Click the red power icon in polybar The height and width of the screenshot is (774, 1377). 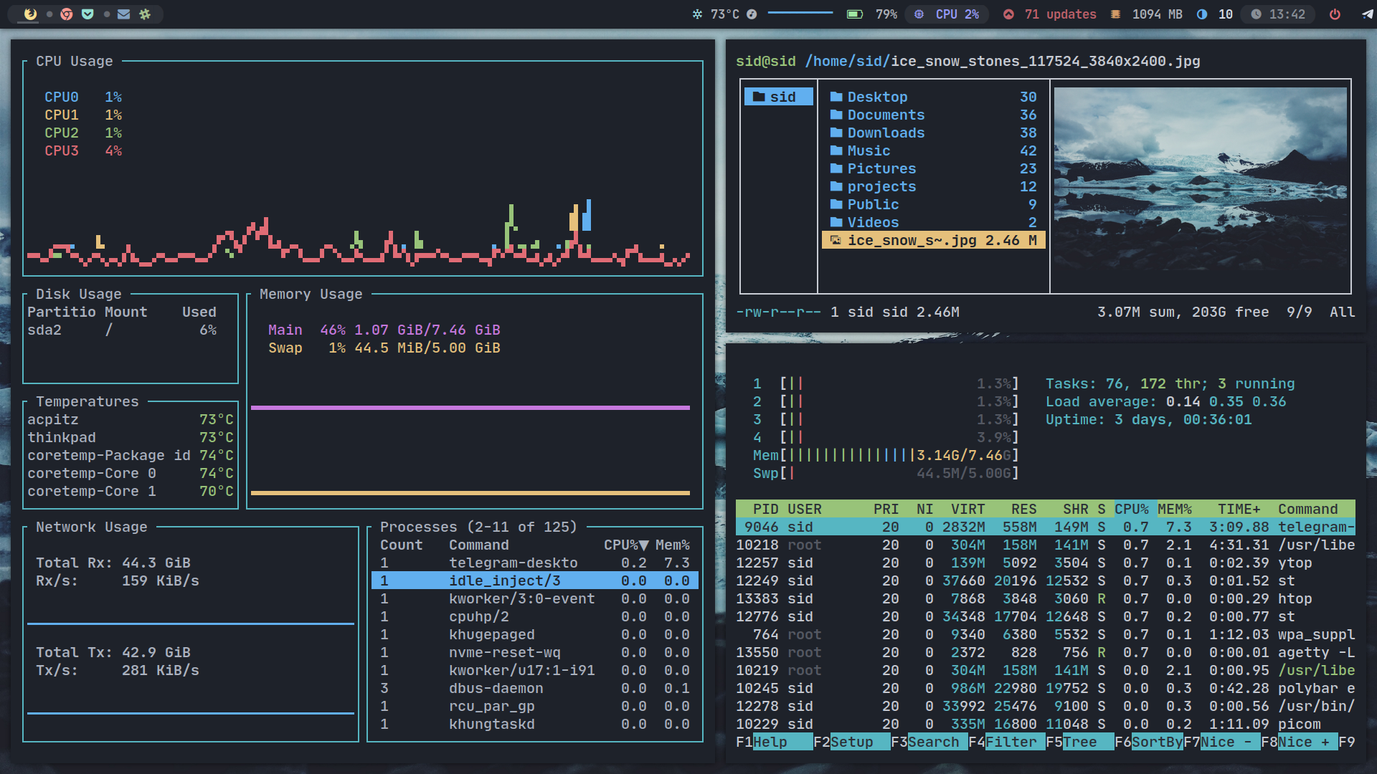point(1335,14)
